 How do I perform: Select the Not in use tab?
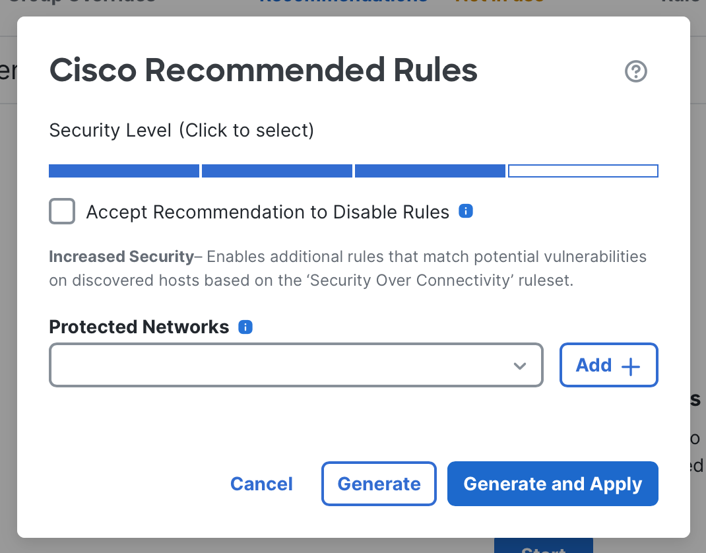[499, 3]
